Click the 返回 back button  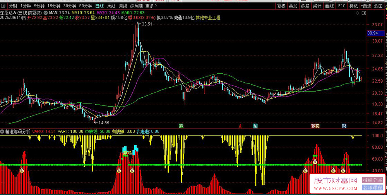[378, 6]
